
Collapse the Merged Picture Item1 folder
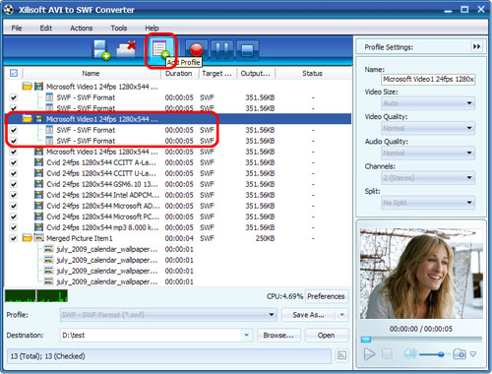click(x=28, y=238)
